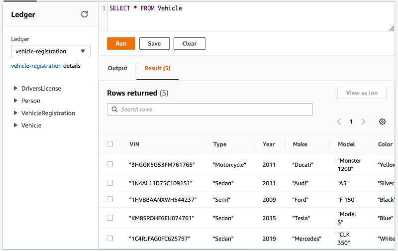Select the Ducati Motorcycle row checkbox

click(x=110, y=164)
